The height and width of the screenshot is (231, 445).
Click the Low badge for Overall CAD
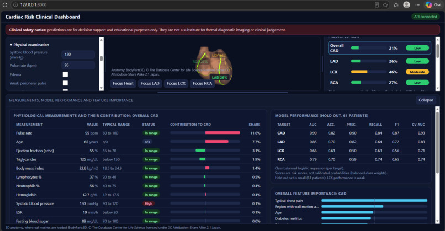click(417, 48)
